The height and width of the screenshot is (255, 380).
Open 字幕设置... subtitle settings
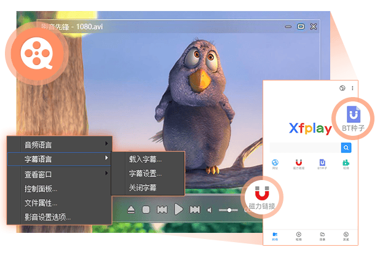click(145, 173)
